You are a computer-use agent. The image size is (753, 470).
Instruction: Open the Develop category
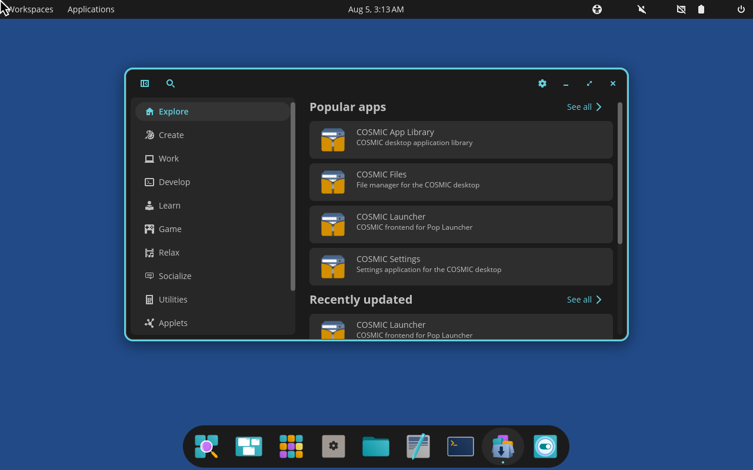point(212,182)
